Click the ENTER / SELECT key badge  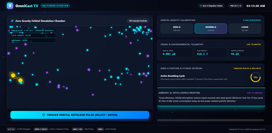pos(41,129)
